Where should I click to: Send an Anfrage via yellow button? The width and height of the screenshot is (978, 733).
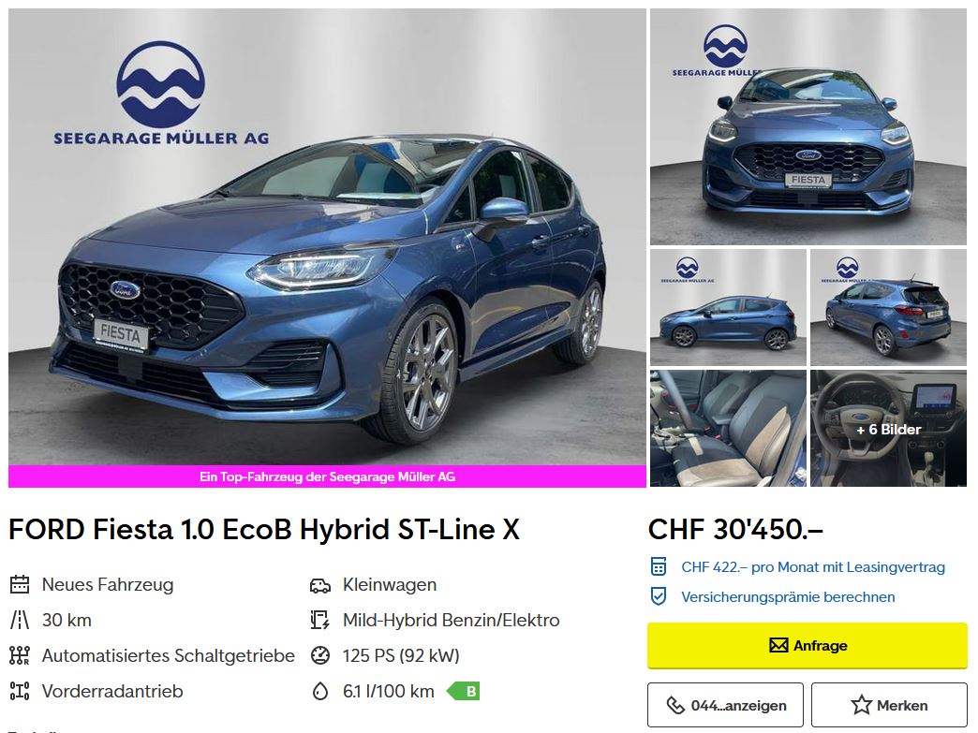pyautogui.click(x=808, y=646)
